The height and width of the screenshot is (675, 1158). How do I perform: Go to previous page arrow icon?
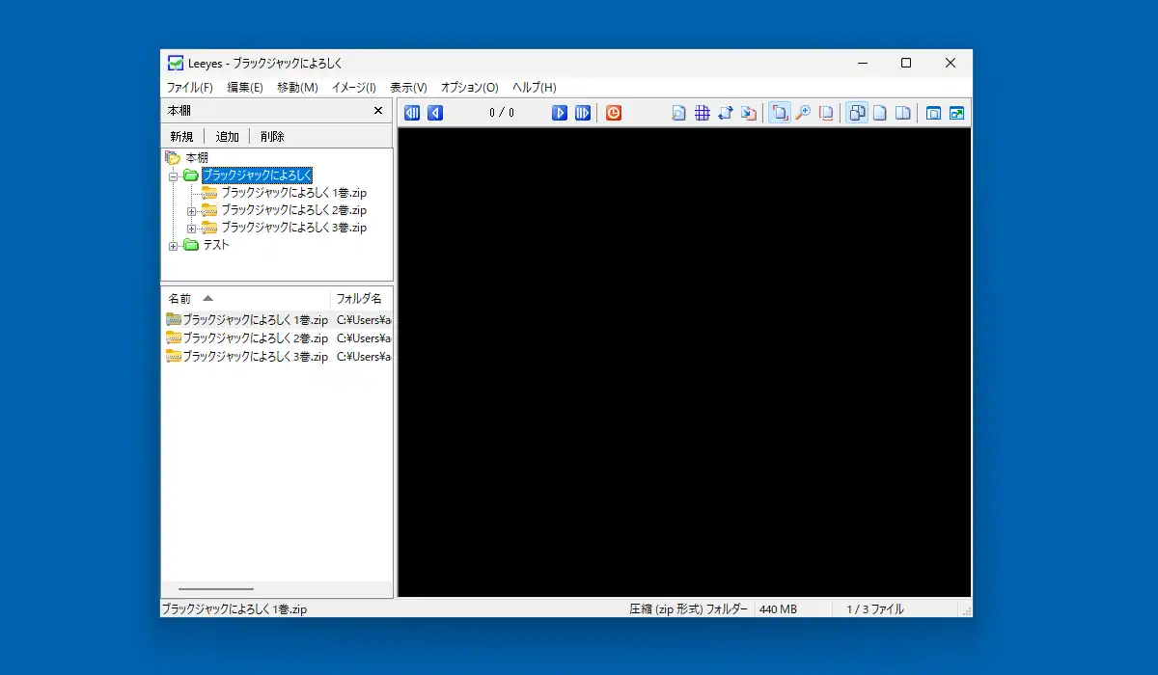(x=435, y=113)
